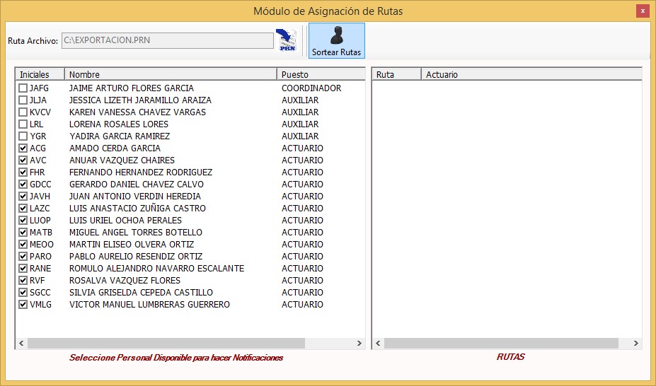
Task: Select name LUIS ANASTACIO ZUÑIGA CASTRO
Action: [x=137, y=209]
